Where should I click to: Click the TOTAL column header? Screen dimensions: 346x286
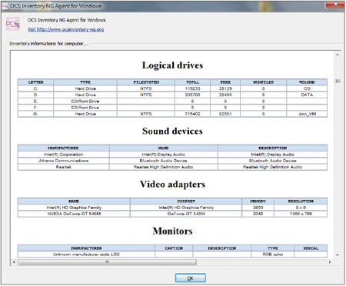(192, 82)
